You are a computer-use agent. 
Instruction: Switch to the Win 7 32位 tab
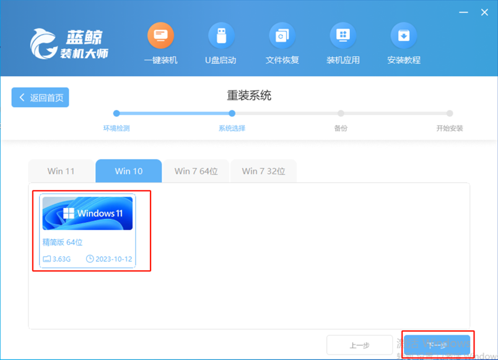[263, 171]
